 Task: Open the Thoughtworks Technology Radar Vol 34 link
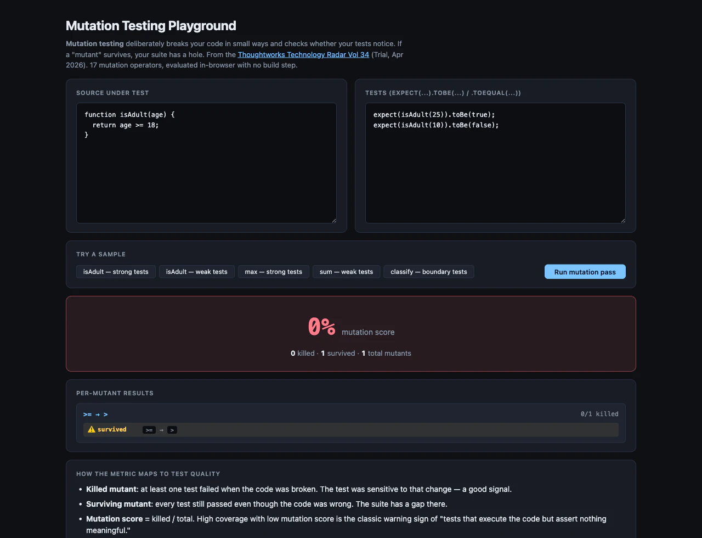pyautogui.click(x=303, y=54)
